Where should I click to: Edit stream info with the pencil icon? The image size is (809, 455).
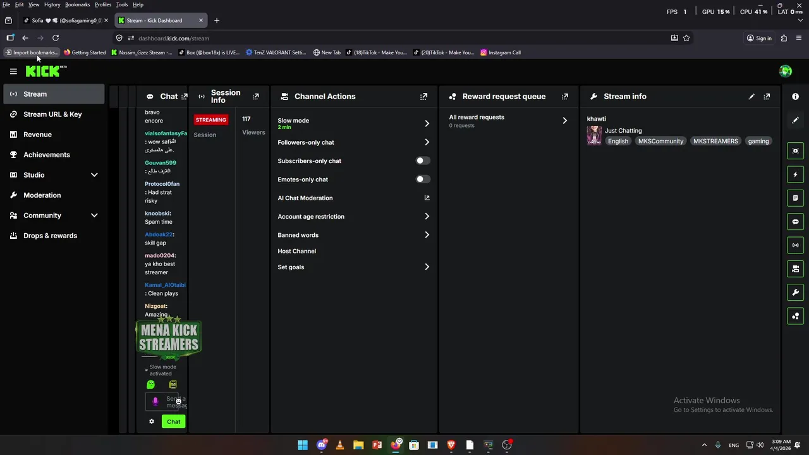pyautogui.click(x=751, y=97)
